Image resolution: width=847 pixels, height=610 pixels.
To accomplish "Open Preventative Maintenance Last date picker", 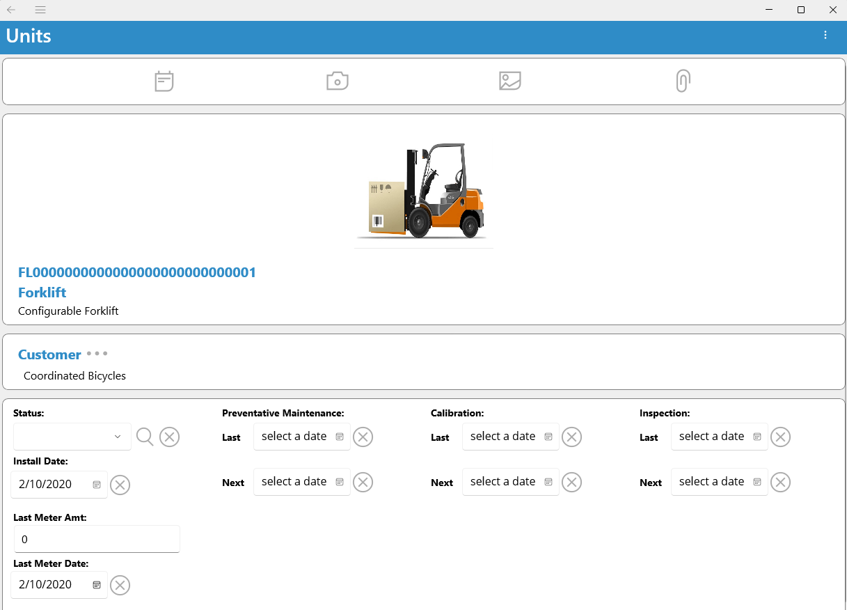I will (302, 437).
